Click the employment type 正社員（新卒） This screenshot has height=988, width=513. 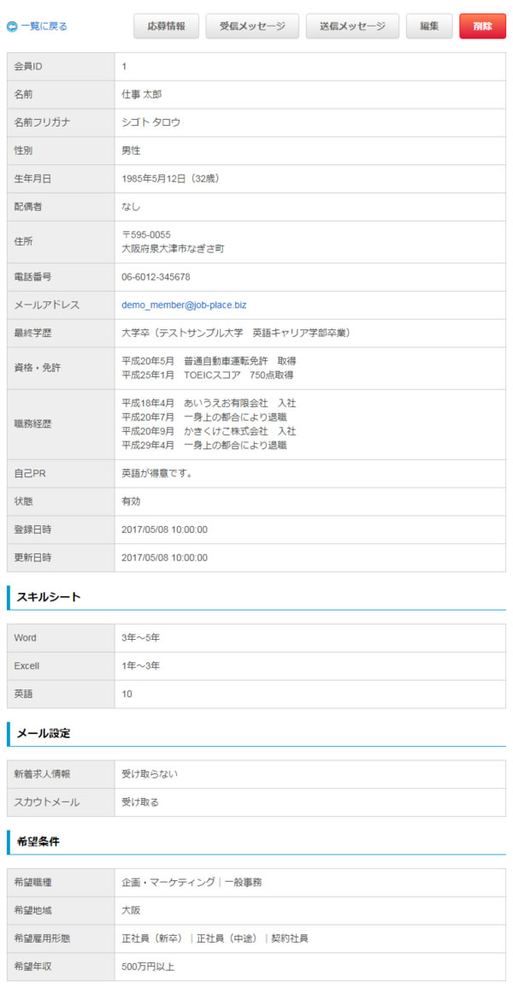[154, 938]
